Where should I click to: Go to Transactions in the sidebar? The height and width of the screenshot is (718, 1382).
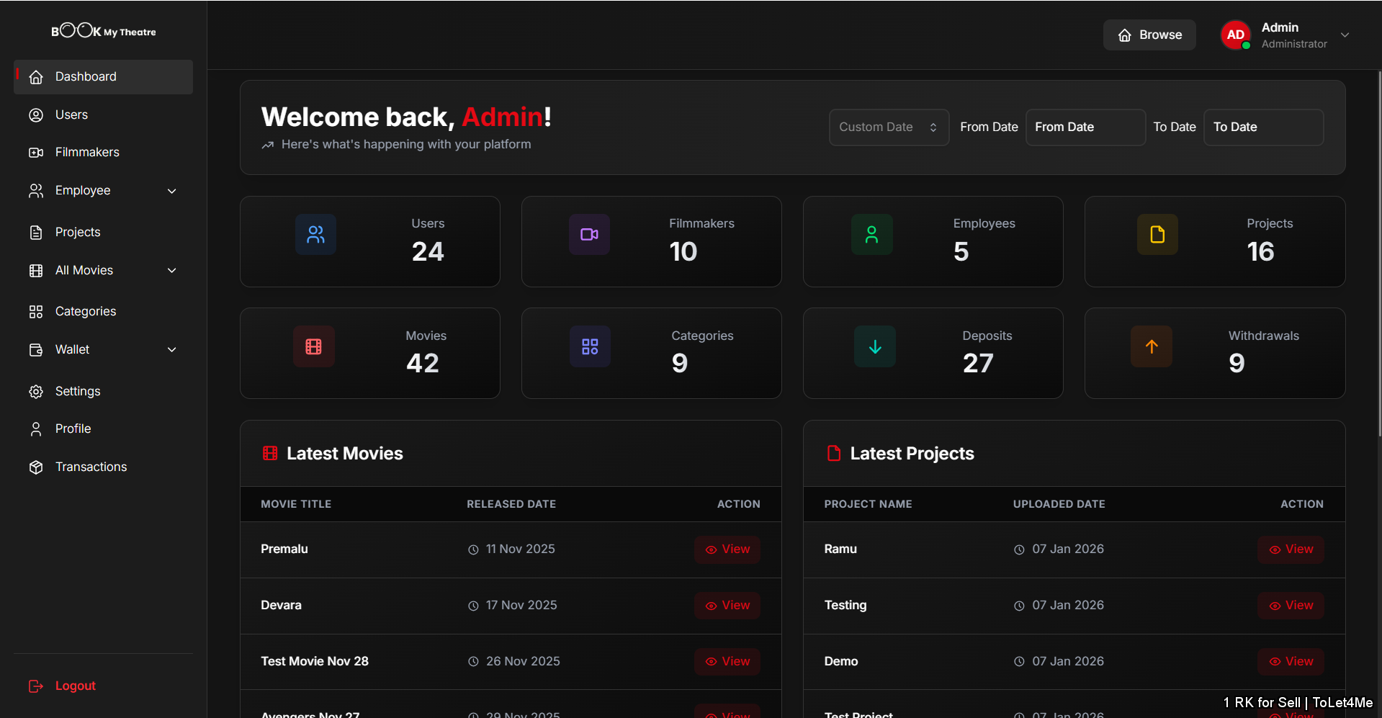point(91,467)
